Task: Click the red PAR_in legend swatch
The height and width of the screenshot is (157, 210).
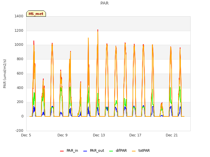Action: (x=62, y=151)
